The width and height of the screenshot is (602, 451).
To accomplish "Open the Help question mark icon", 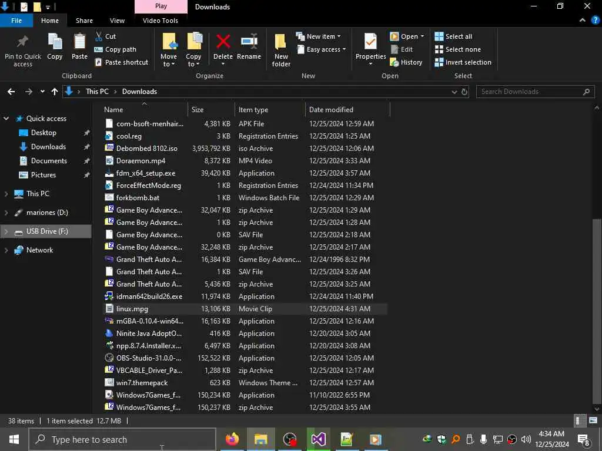I will pyautogui.click(x=595, y=21).
